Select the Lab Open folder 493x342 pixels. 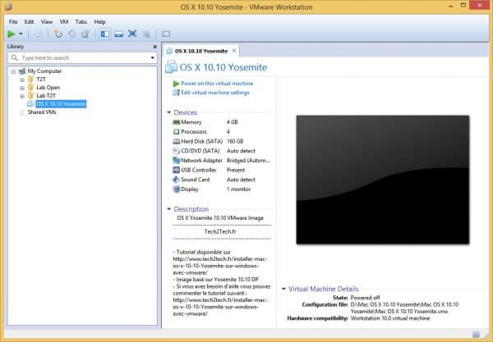(x=48, y=87)
